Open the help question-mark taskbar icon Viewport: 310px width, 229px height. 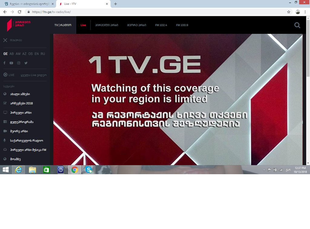tap(61, 170)
